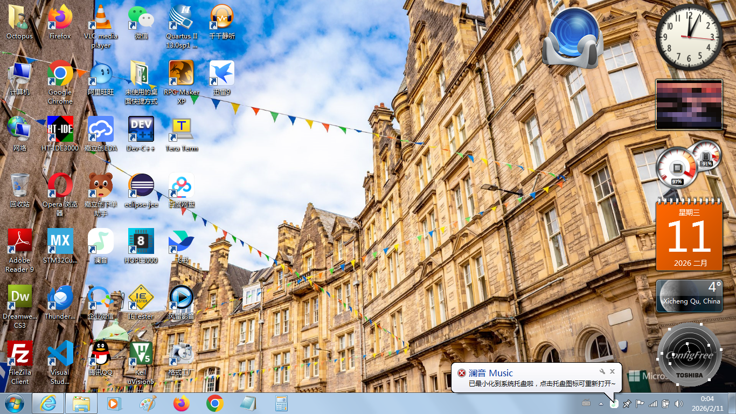Open the STM32CubeMX desktop shortcut

pos(60,242)
